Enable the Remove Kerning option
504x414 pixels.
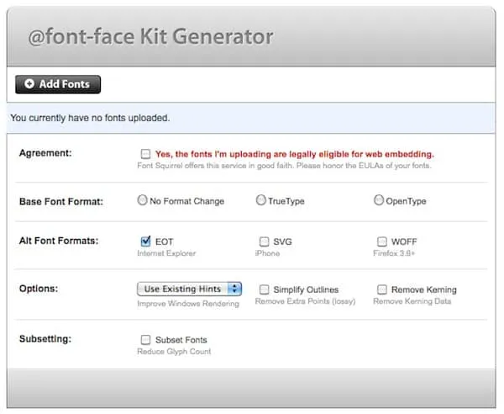tap(382, 289)
